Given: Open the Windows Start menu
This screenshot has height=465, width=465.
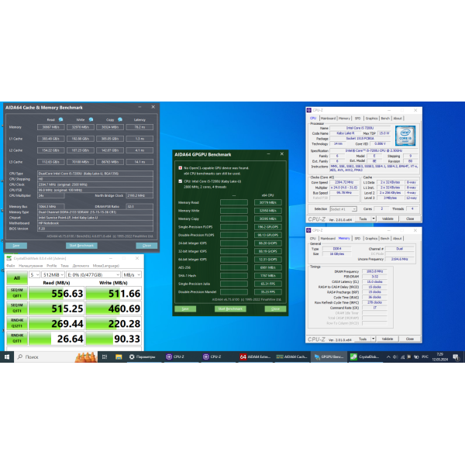Looking at the screenshot, I should (x=7, y=356).
